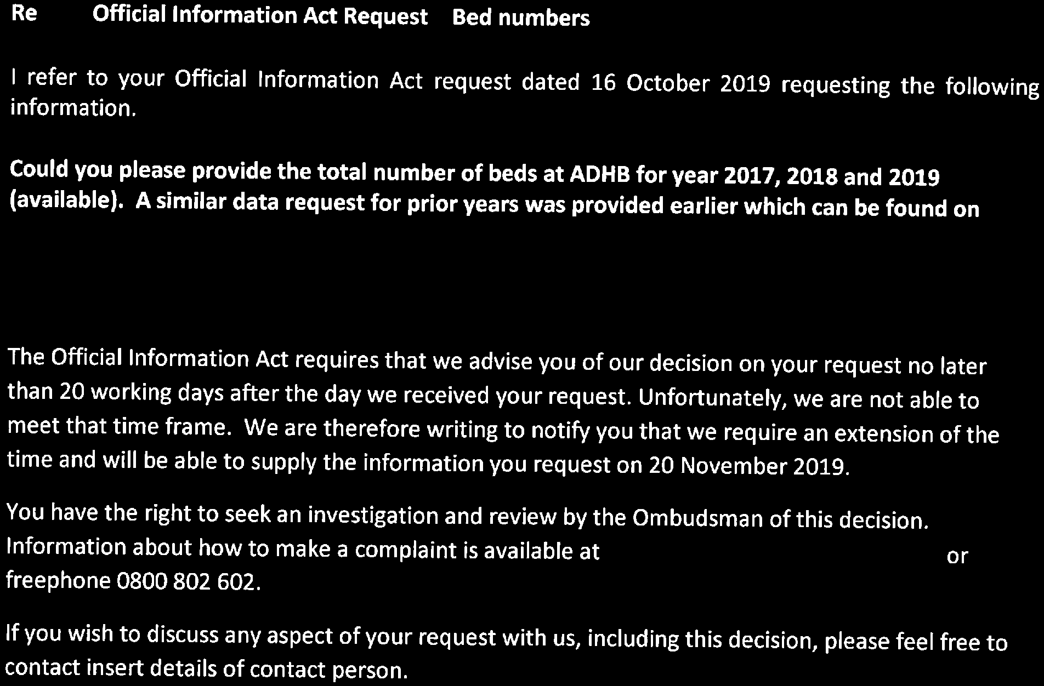Image resolution: width=1044 pixels, height=686 pixels.
Task: Click the 'Bed numbers' subject text
Action: pyautogui.click(x=521, y=19)
